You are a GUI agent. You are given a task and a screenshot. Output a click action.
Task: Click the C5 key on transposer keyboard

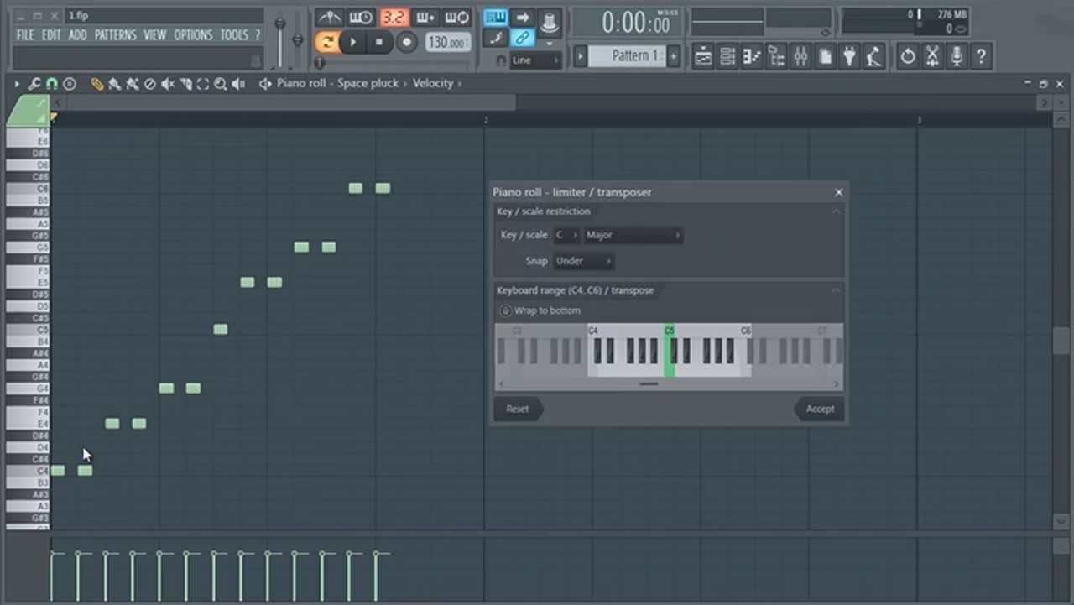point(669,352)
